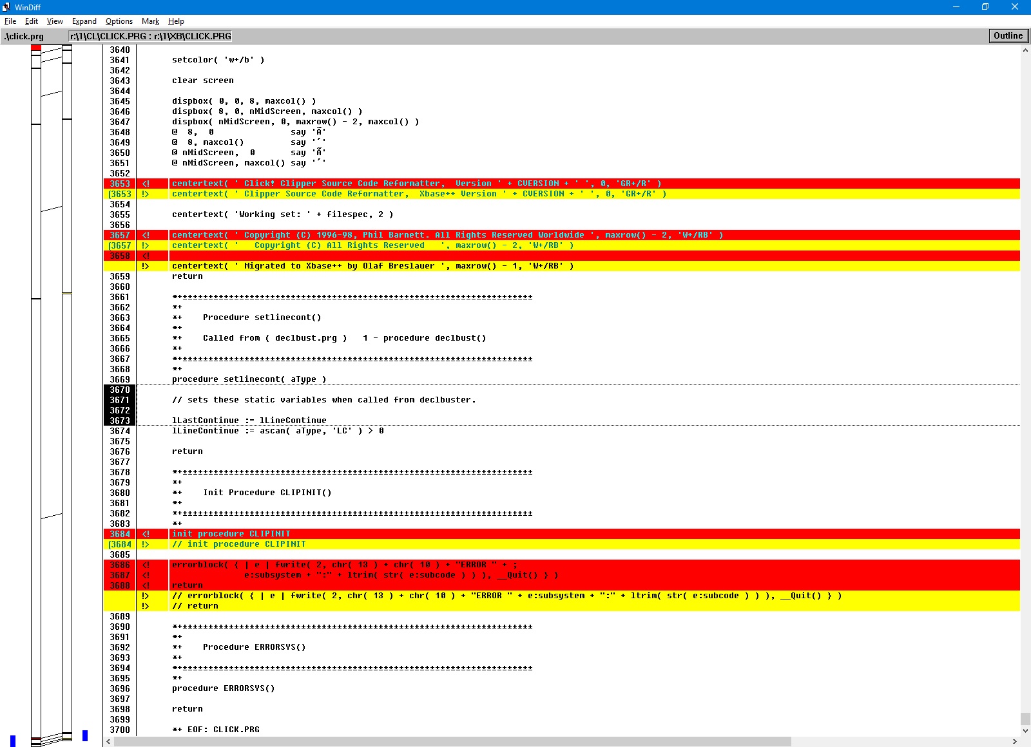Select red line 'errorblock( { | e | fwrite'
The image size is (1031, 747).
pos(561,565)
